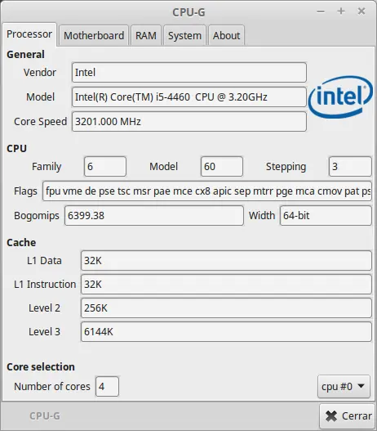This screenshot has width=377, height=431.
Task: Click the Stepping field showing 3
Action: pos(350,167)
